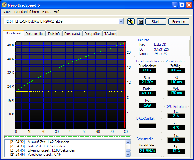The height and width of the screenshot is (160, 194).
Task: Click the Nero DiscSpeed title bar icon
Action: click(x=4, y=5)
